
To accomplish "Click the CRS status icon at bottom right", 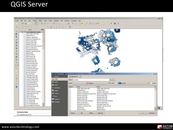I will pos(159,108).
